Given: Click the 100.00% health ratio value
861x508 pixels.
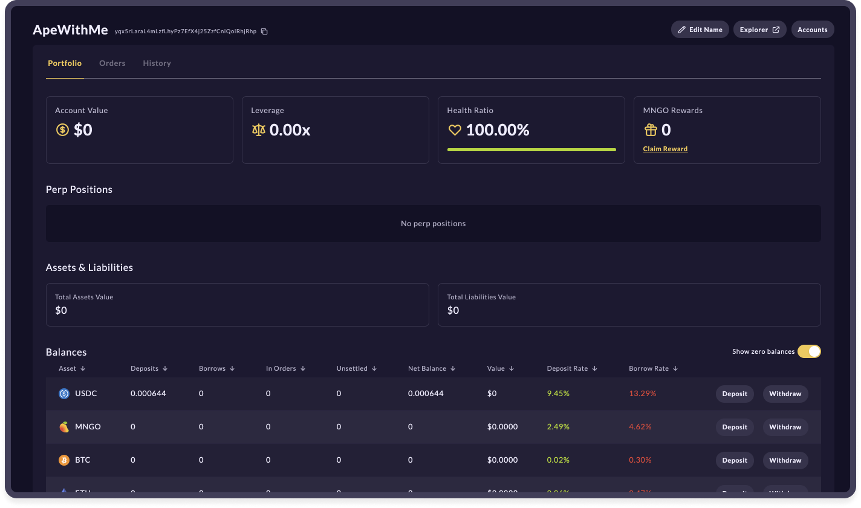Looking at the screenshot, I should (498, 129).
